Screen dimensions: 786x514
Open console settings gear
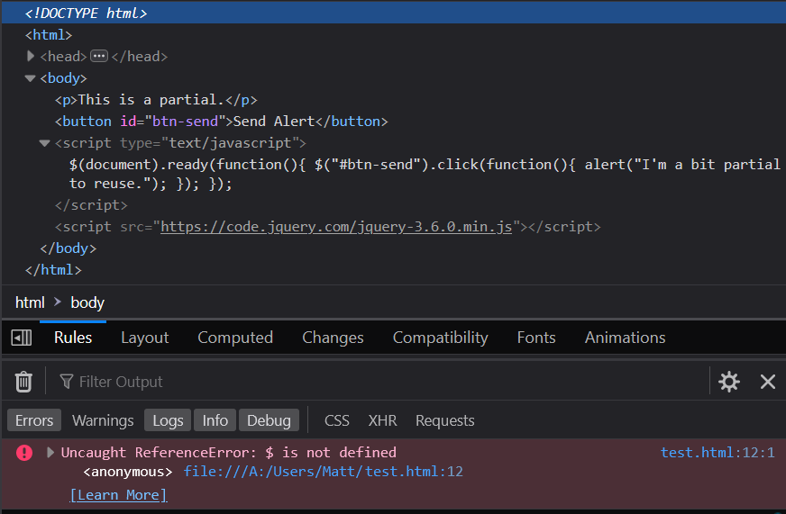729,382
